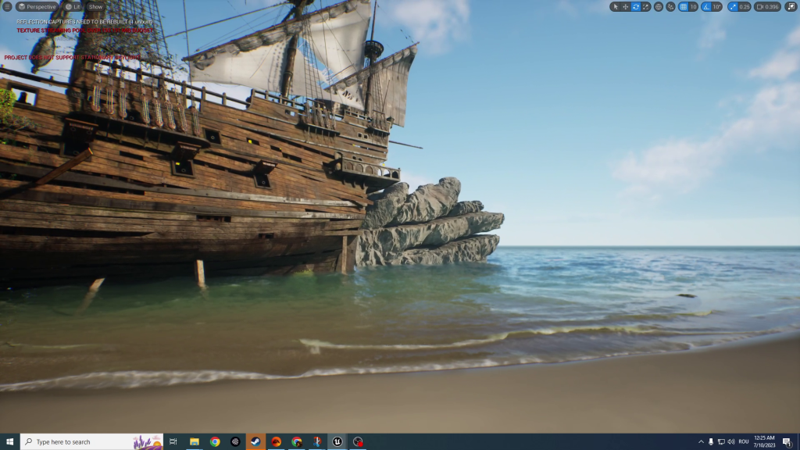This screenshot has width=800, height=450.
Task: Change the rotation snap value 10°
Action: (x=717, y=7)
